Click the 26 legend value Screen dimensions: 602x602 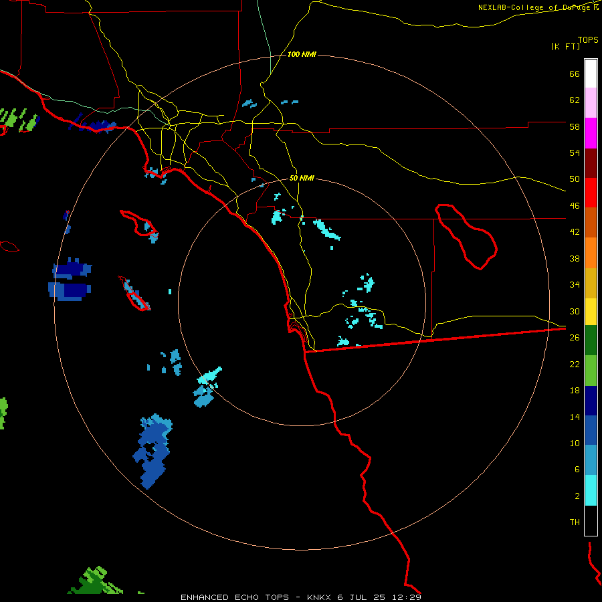point(575,338)
